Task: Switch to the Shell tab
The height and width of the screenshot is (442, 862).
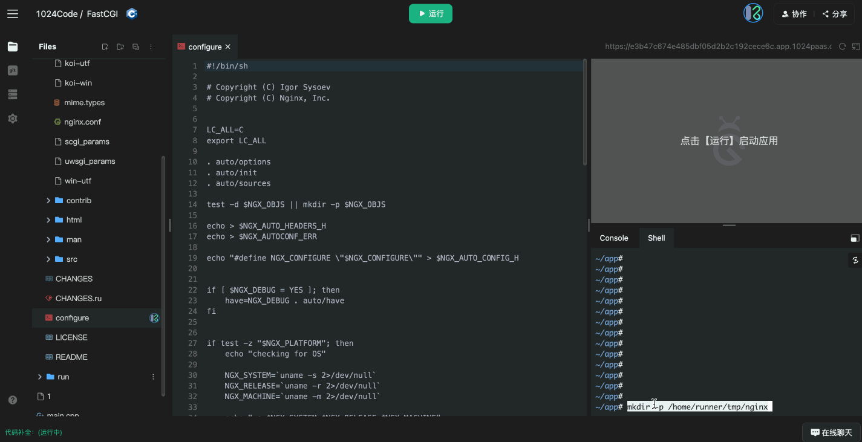Action: 656,238
